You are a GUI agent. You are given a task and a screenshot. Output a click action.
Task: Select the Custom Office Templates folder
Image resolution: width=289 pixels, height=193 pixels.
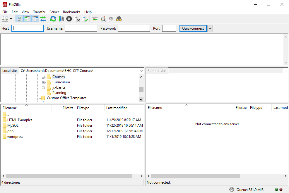pyautogui.click(x=66, y=98)
